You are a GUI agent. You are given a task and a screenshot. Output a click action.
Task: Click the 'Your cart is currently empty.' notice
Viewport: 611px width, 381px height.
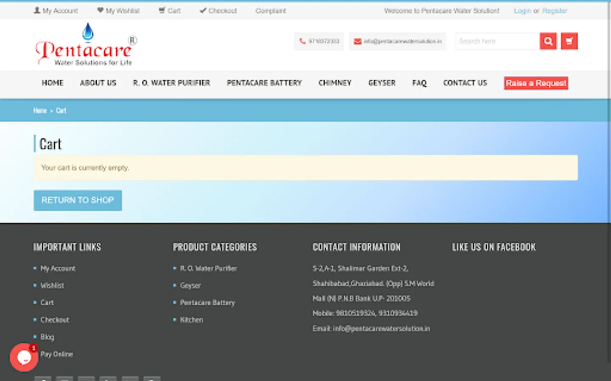coord(305,168)
